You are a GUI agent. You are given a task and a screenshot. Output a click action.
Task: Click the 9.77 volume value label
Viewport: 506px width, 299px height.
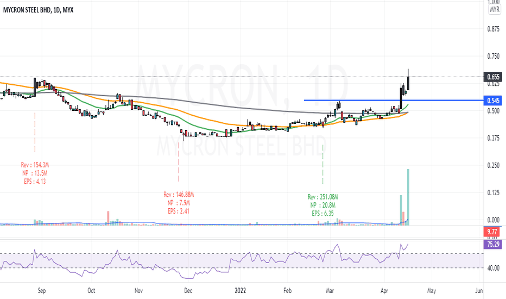point(492,232)
